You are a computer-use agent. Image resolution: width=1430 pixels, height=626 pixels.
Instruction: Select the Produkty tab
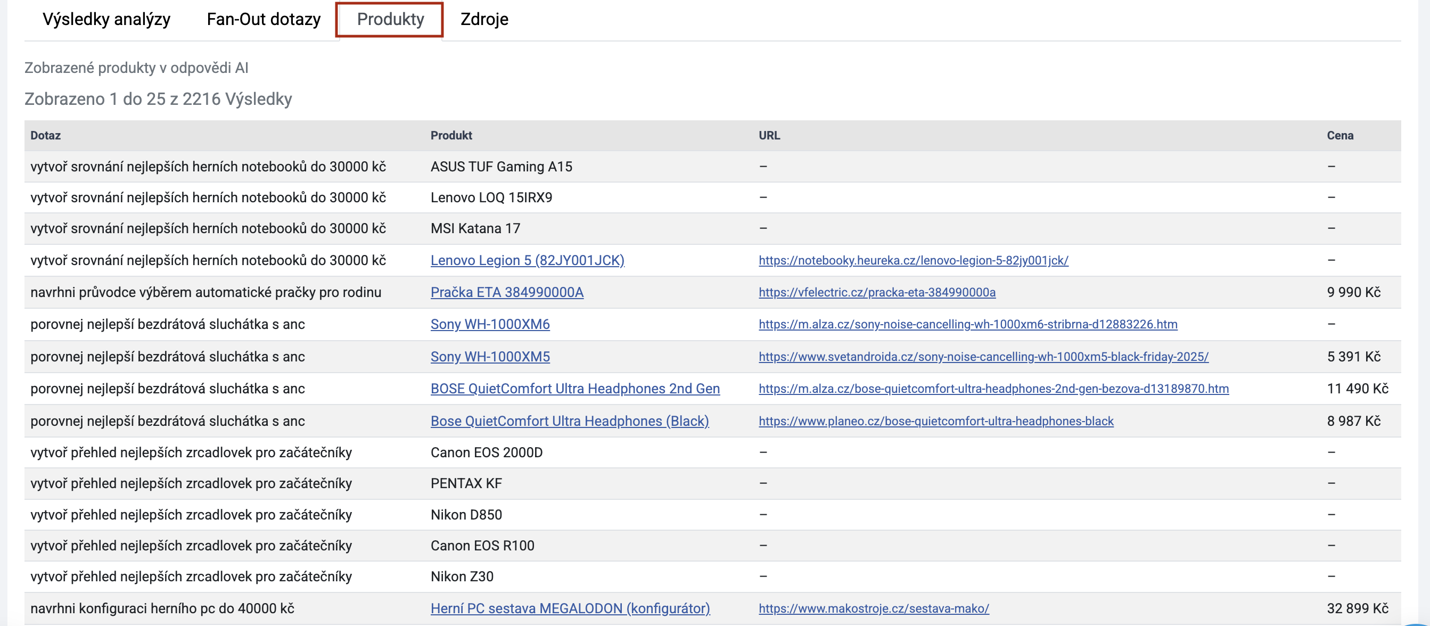pyautogui.click(x=390, y=19)
